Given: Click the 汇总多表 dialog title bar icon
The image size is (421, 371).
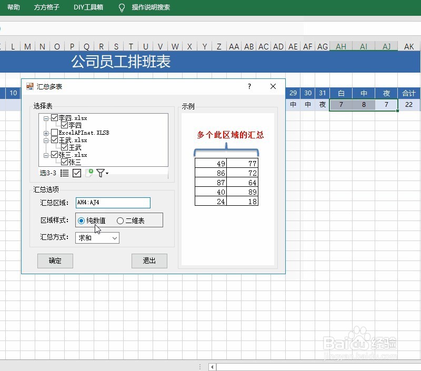Looking at the screenshot, I should (29, 86).
